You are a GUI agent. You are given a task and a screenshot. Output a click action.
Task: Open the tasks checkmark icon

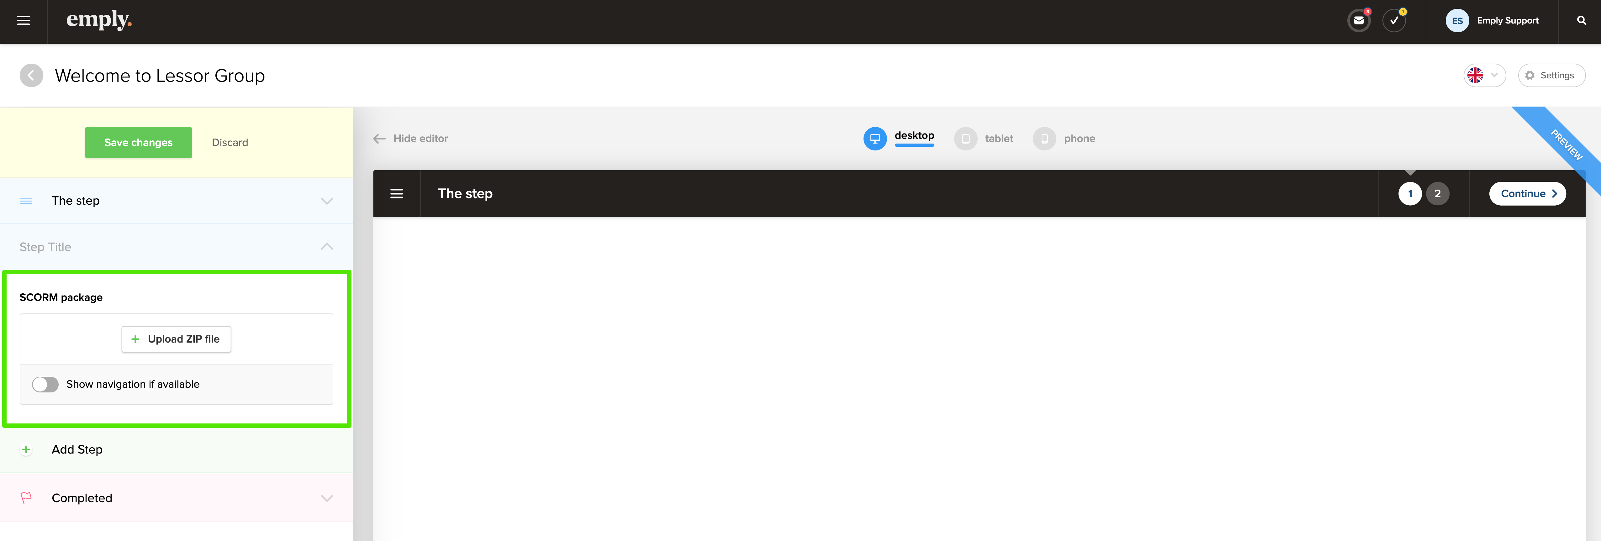[x=1394, y=21]
